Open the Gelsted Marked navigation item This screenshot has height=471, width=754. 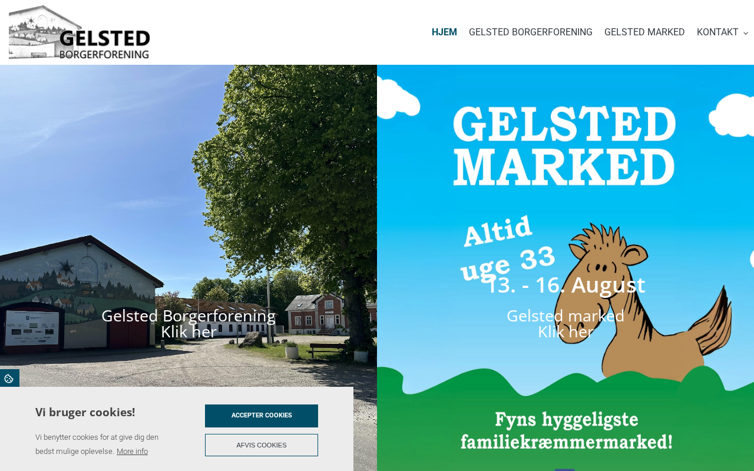pos(644,32)
